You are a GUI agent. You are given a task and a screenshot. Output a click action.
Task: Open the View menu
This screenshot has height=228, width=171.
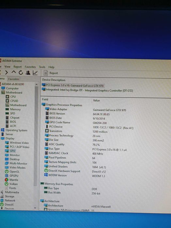point(8,67)
